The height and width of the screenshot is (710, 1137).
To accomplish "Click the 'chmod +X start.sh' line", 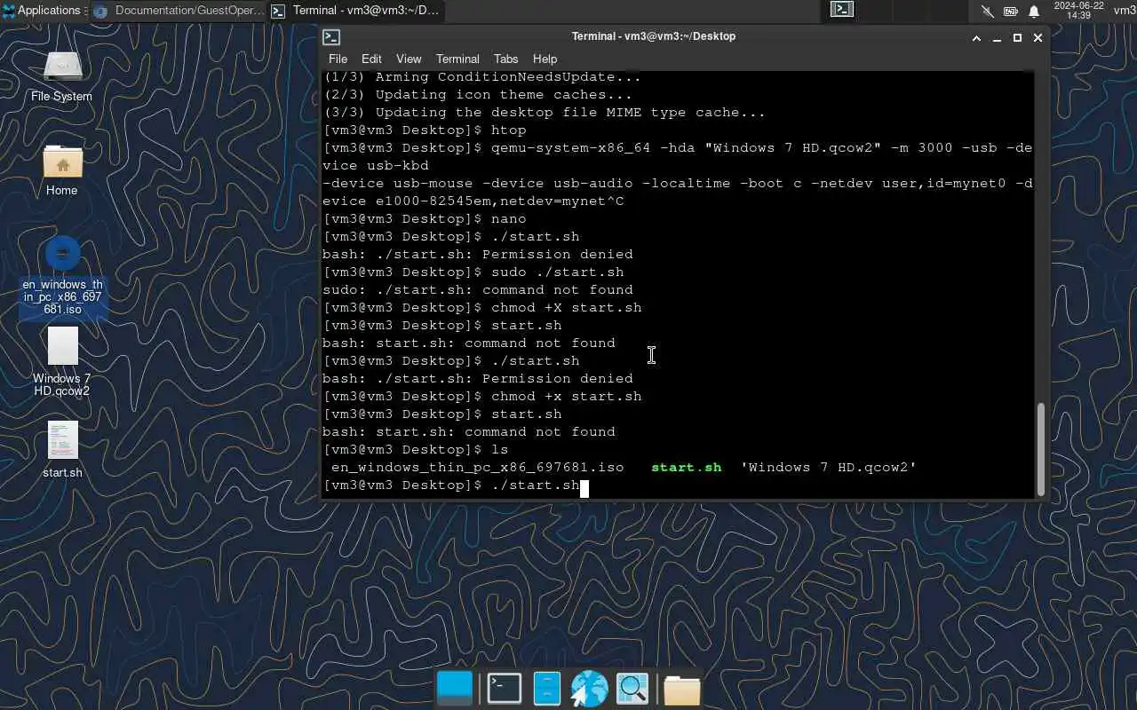I will point(481,307).
